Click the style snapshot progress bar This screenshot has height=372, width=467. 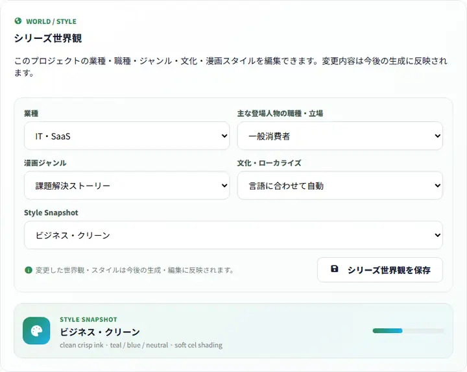408,330
